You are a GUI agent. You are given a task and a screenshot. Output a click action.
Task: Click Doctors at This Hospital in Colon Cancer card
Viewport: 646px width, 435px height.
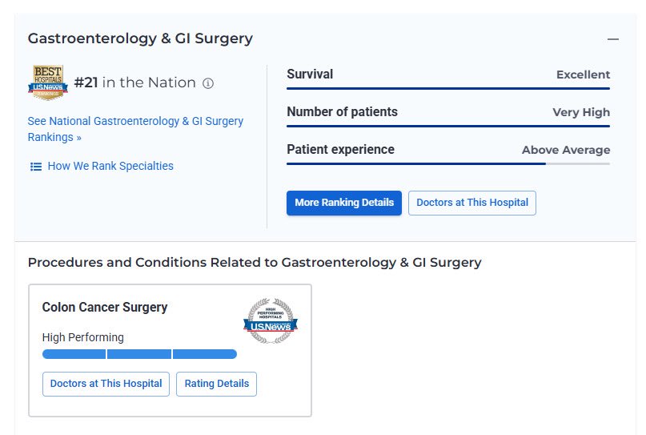pyautogui.click(x=106, y=384)
